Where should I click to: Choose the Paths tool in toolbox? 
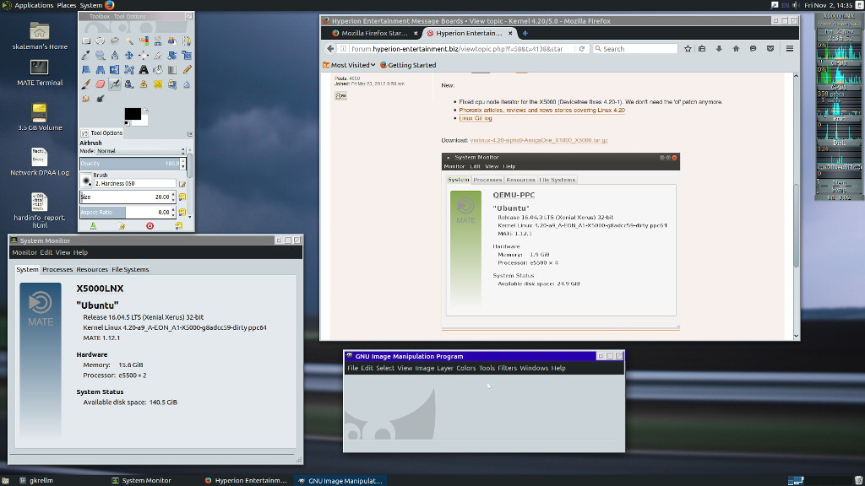[x=187, y=41]
